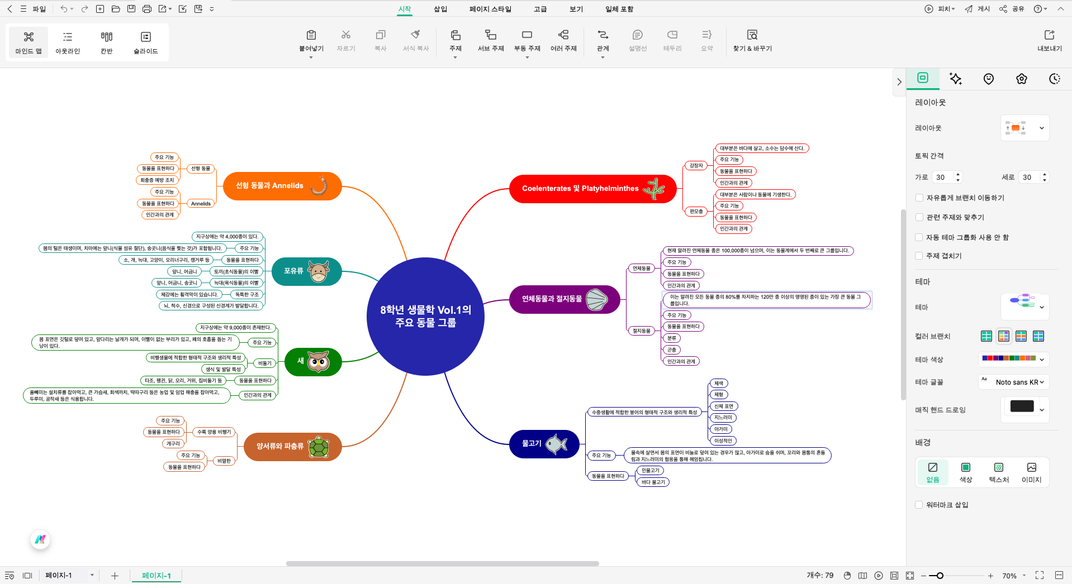Switch to Outline view in the left sidebar

click(x=67, y=42)
